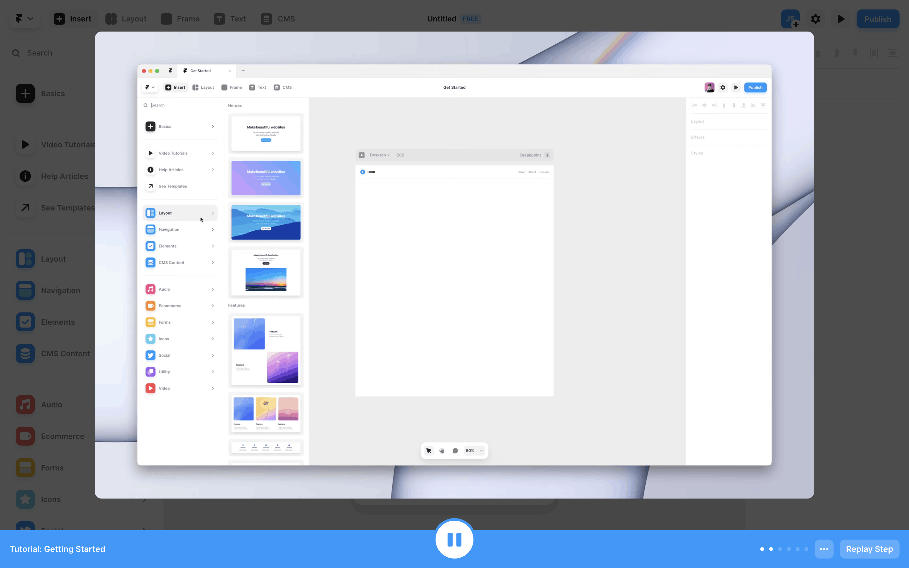Select the Layout toolbar item
This screenshot has height=568, width=909.
tap(126, 19)
